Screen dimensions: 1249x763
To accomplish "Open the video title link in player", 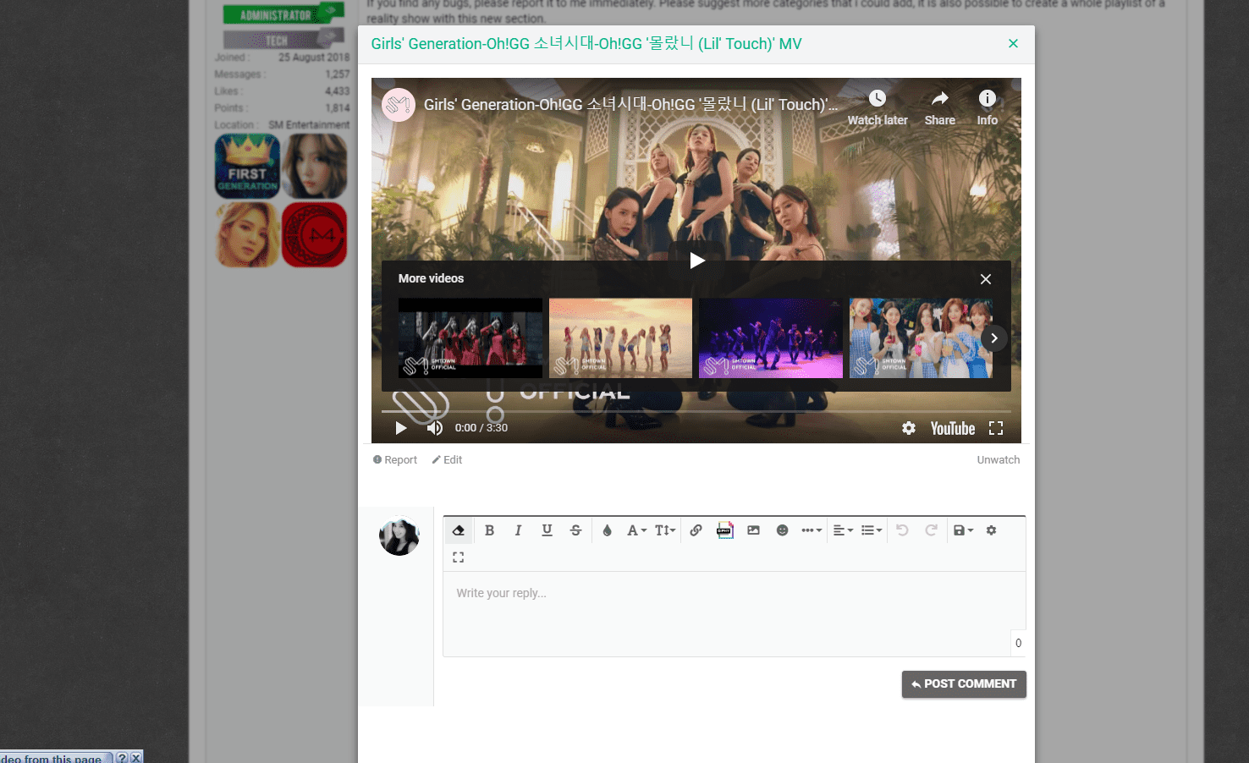I will (630, 105).
